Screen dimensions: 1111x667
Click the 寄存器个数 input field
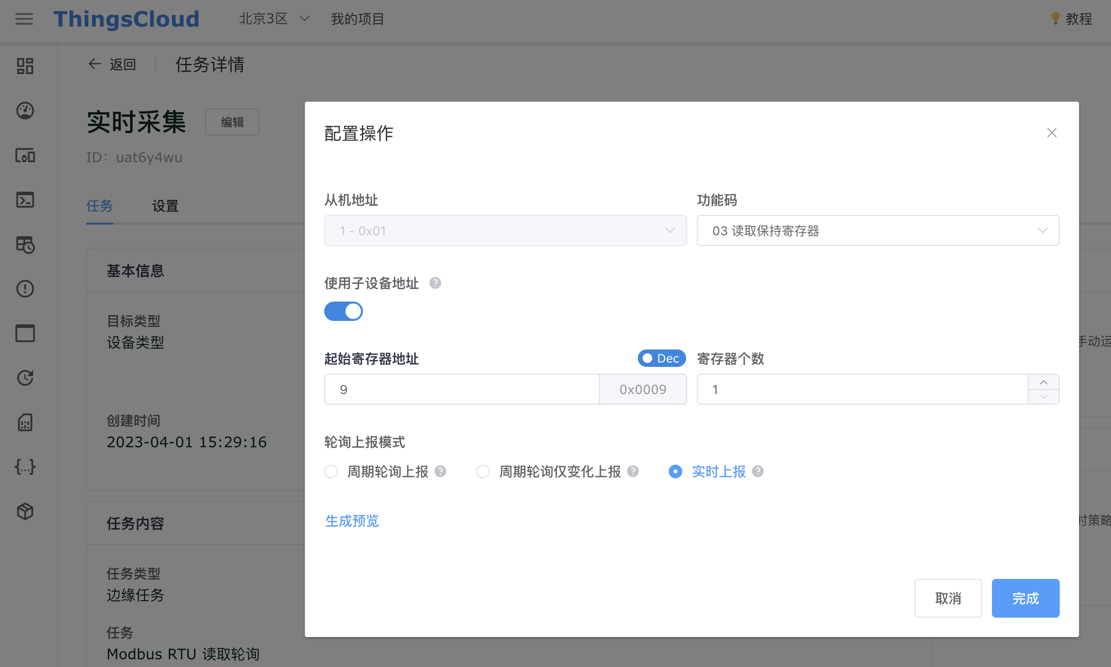click(x=862, y=389)
